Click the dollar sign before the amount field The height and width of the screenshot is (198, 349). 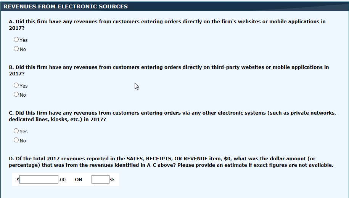(x=18, y=180)
